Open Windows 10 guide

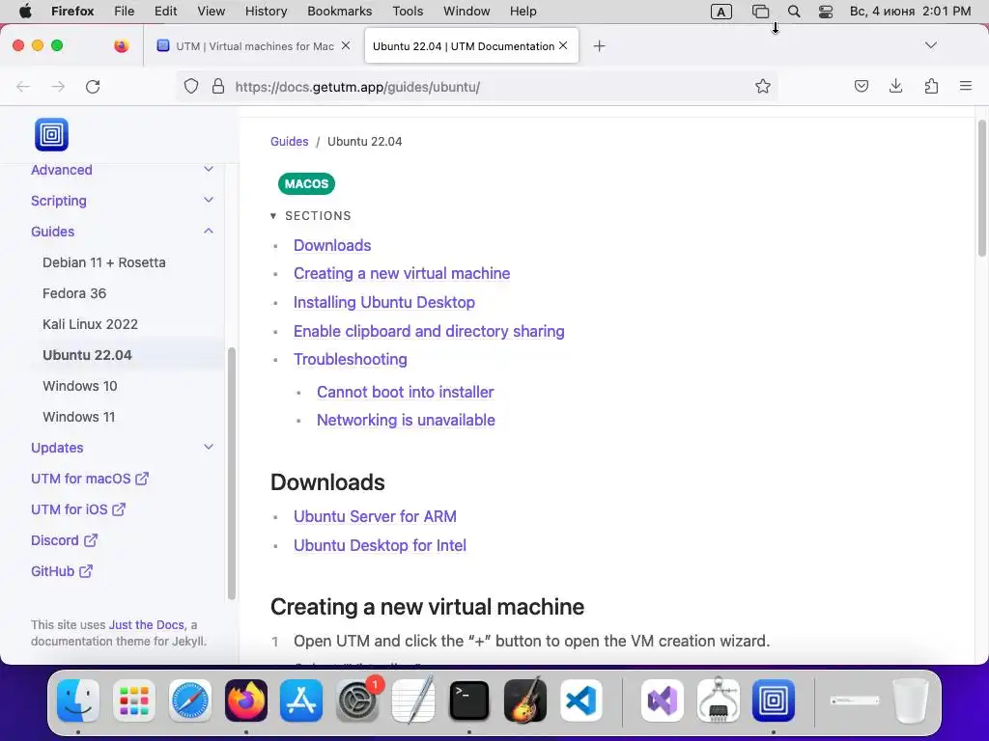80,386
